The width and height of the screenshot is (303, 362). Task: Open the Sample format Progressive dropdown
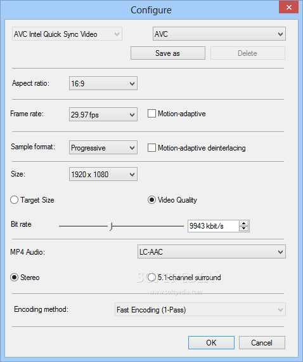(x=103, y=147)
